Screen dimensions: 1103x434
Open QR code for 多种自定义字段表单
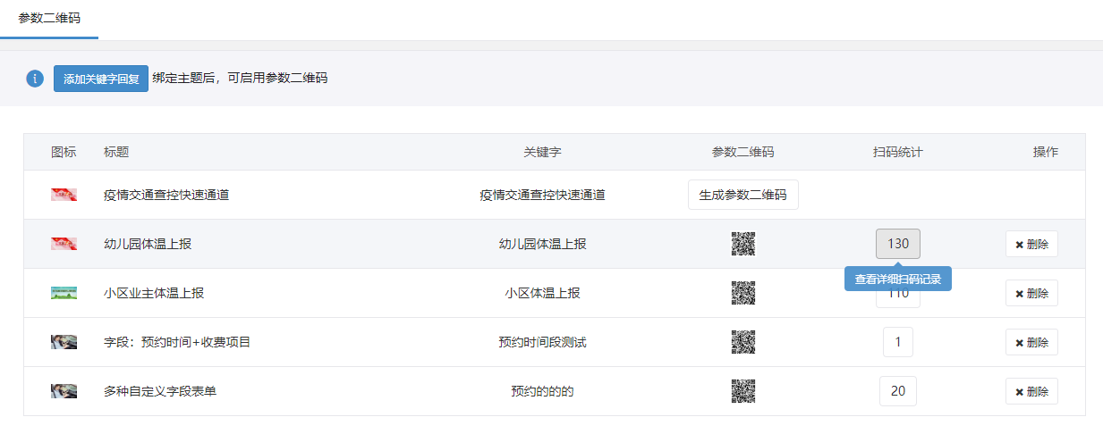tap(743, 391)
